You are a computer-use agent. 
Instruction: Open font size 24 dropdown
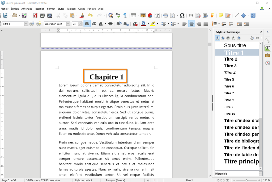[80, 24]
